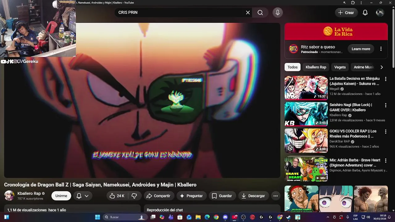Open options for GOKU VS COOLER RAP
This screenshot has width=395, height=222.
pos(385,131)
